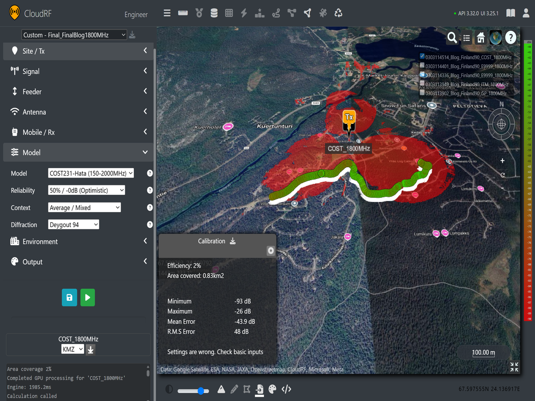This screenshot has width=535, height=401.
Task: Uncheck the 0303114514 COST_1800MHz layer
Action: coord(422,57)
